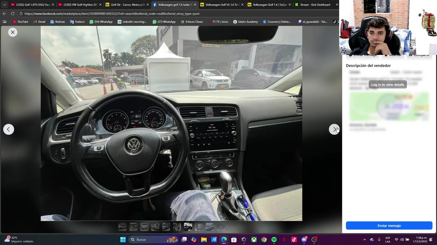
Task: Open Discord from the taskbar
Action: click(304, 240)
